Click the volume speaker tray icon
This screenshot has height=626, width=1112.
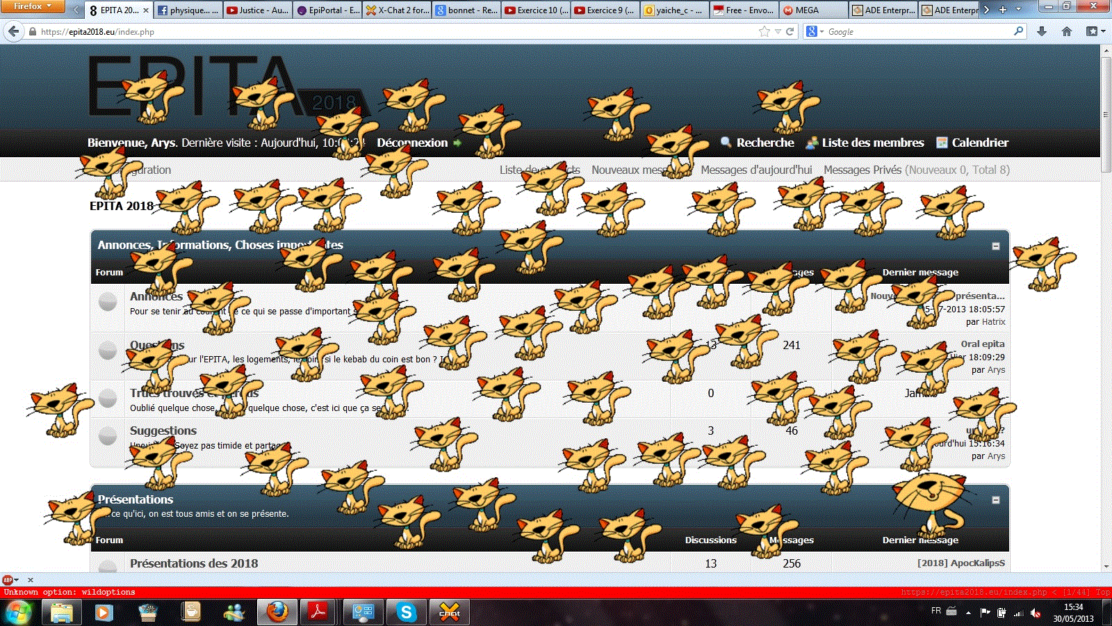pos(1036,612)
